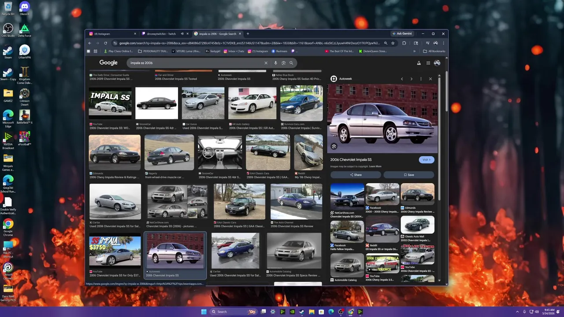Select the impala ss 2006 Google Search tab
Screen dimensions: 564x317
218,34
